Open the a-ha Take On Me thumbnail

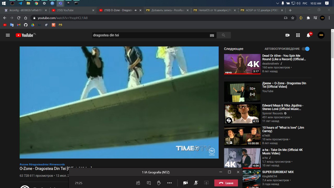(x=242, y=158)
